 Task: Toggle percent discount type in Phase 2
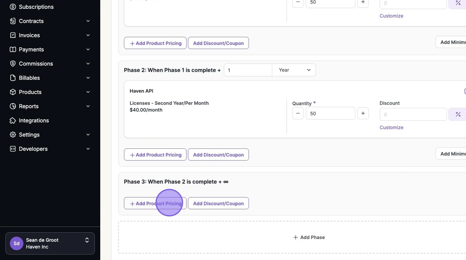tap(458, 114)
